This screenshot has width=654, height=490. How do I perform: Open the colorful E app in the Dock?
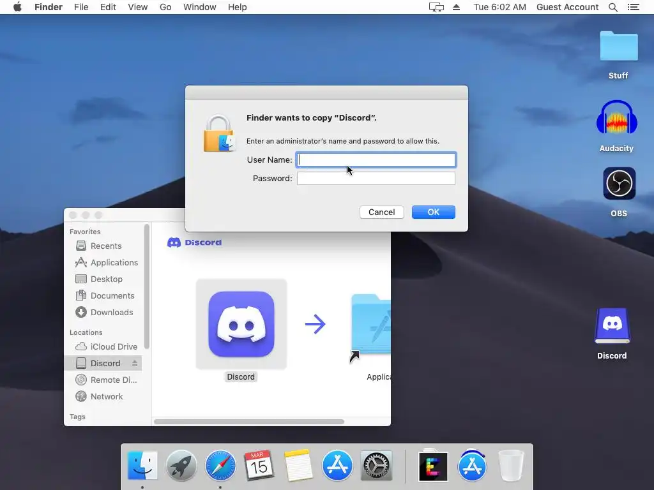tap(433, 466)
